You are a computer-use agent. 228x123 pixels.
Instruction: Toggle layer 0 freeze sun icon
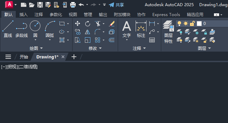pyautogui.click(x=186, y=24)
